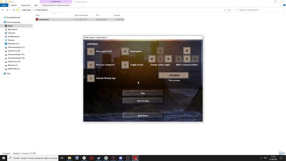286x161 pixels.
Task: Go up one folder level in Explorer
Action: coord(14,10)
